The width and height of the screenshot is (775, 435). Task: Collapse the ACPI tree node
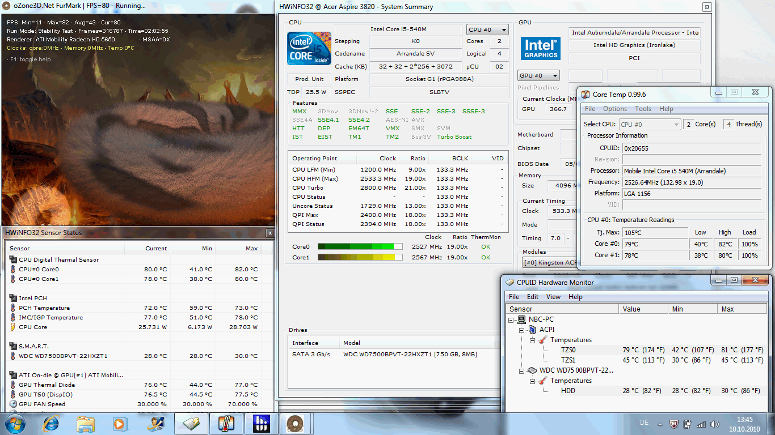coord(523,330)
